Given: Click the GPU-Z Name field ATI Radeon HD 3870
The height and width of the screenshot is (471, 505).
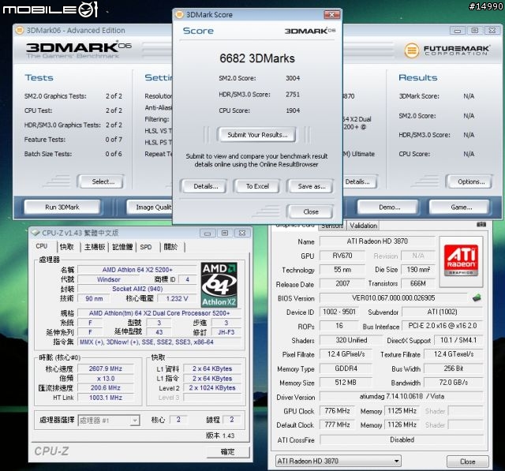Looking at the screenshot, I should coord(377,241).
